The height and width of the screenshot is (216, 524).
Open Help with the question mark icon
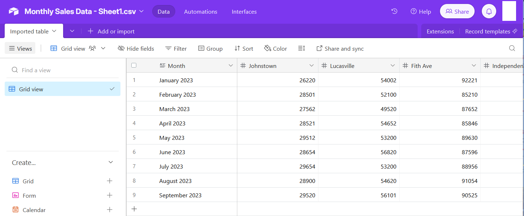click(x=413, y=11)
